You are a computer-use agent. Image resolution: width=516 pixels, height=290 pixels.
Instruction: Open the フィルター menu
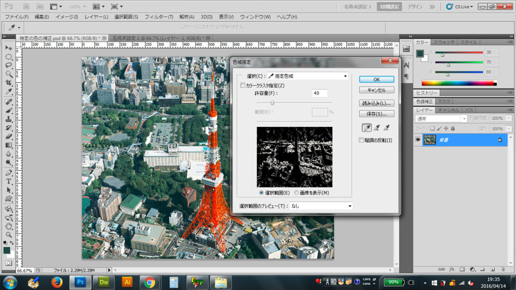pos(159,17)
